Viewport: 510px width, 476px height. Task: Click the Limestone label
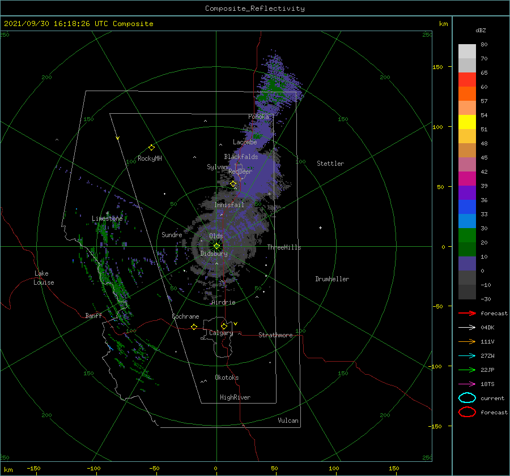coord(107,218)
